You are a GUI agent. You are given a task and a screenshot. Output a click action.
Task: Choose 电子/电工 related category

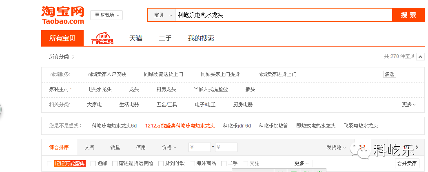(x=205, y=105)
